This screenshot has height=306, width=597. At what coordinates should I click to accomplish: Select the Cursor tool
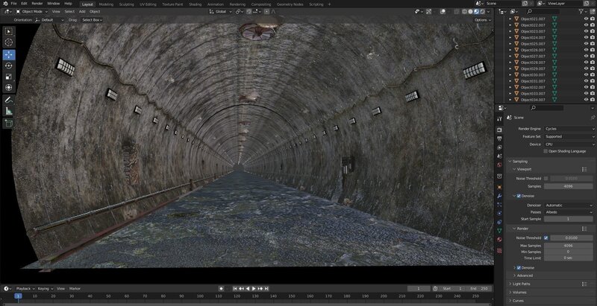[9, 42]
